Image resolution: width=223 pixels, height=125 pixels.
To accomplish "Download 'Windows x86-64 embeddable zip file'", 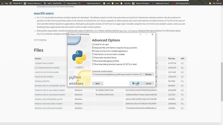I will pyautogui.click(x=50, y=86).
